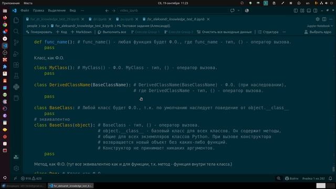Click Execute Group 2

[178, 32]
